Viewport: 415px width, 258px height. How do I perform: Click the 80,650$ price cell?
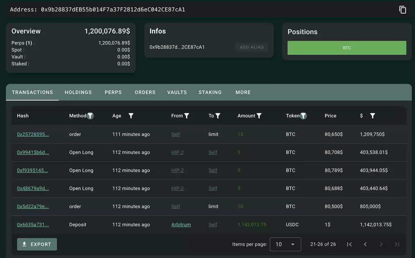coord(334,135)
